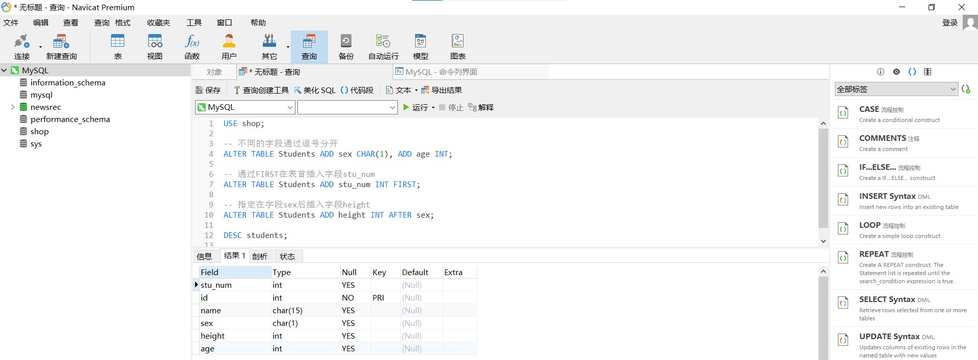Image resolution: width=978 pixels, height=360 pixels.
Task: Click the Automation (自动运行) toolbar icon
Action: 384,47
